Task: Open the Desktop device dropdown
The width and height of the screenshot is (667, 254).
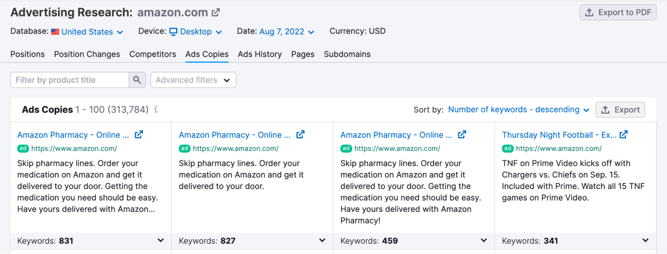Action: (196, 32)
